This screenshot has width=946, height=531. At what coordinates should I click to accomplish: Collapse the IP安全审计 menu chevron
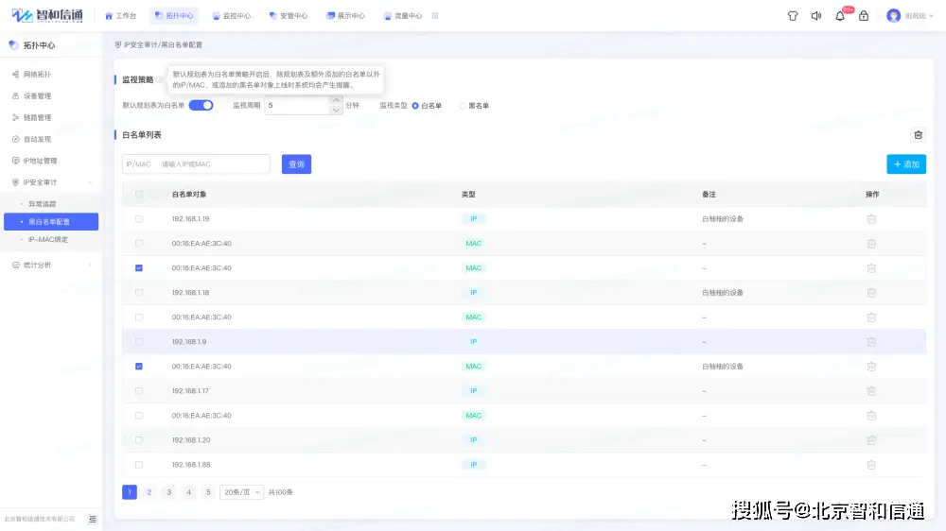(x=90, y=182)
